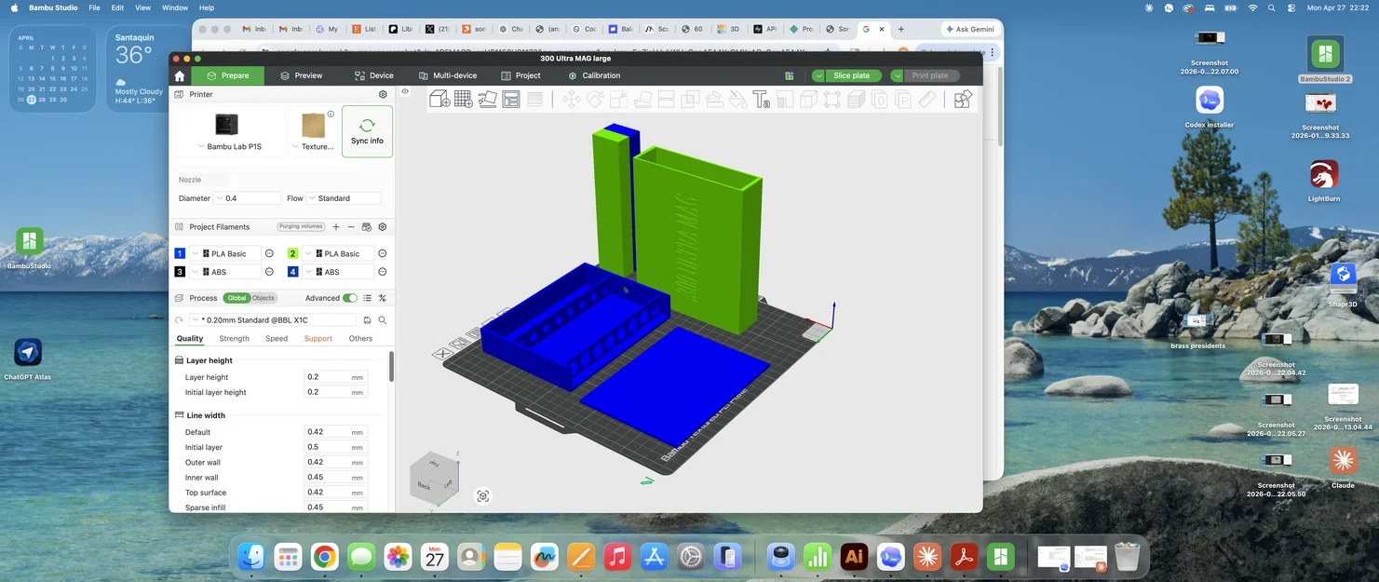Click the Sync info button

367,131
